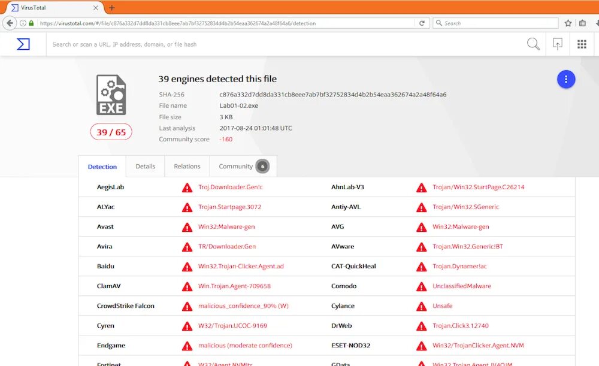Focus the URL address bar
The width and height of the screenshot is (599, 366).
coord(225,23)
